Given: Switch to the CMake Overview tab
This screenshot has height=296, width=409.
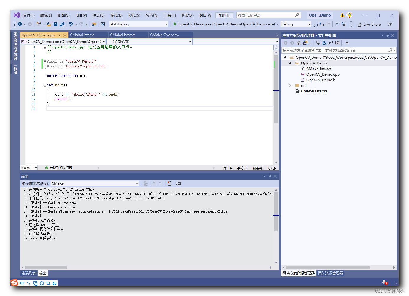Looking at the screenshot, I should coord(165,35).
